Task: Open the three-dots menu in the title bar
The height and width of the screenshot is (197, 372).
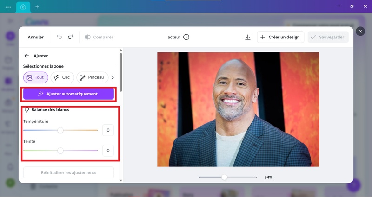Action: [8, 7]
